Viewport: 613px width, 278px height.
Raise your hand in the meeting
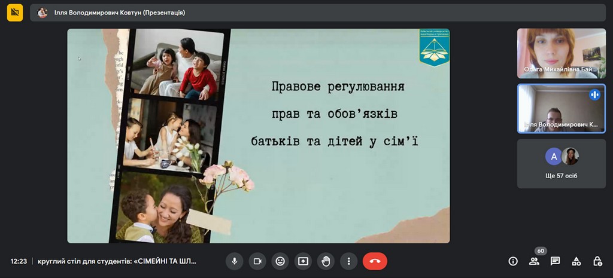click(x=326, y=261)
